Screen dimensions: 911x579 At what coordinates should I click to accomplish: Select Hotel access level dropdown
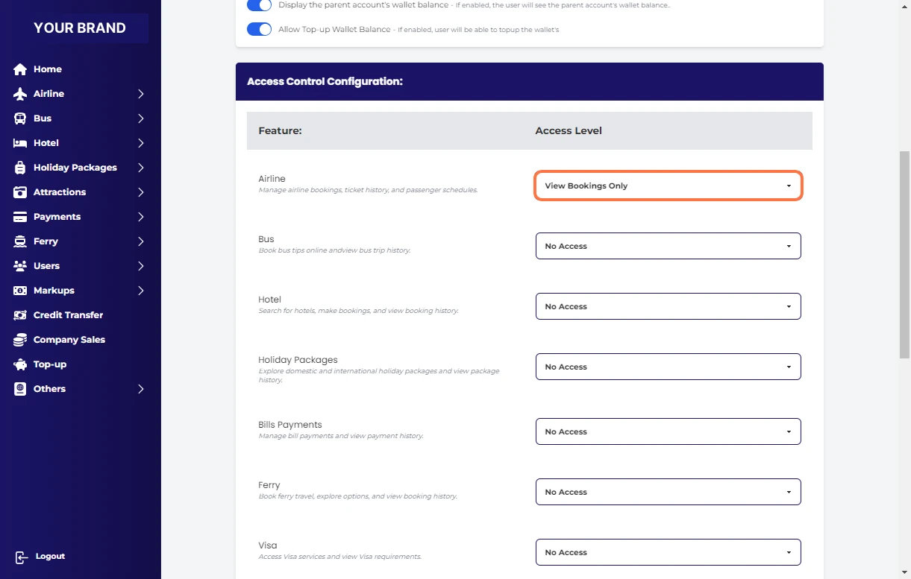(668, 306)
